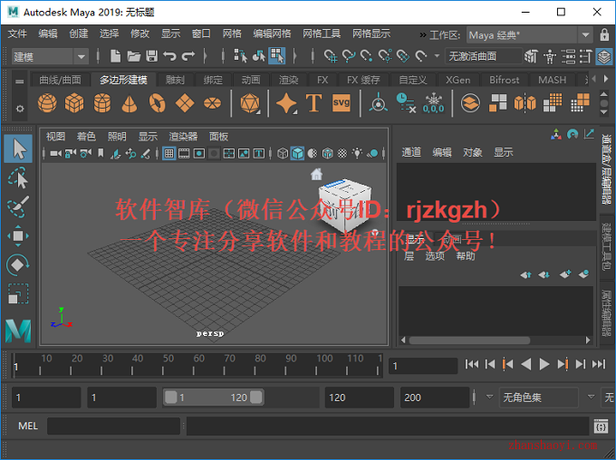Open the 文件 menu
Image resolution: width=616 pixels, height=460 pixels.
pyautogui.click(x=17, y=34)
